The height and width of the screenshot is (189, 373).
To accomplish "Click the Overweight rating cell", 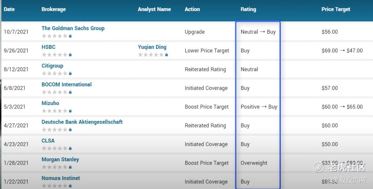I will tap(254, 163).
